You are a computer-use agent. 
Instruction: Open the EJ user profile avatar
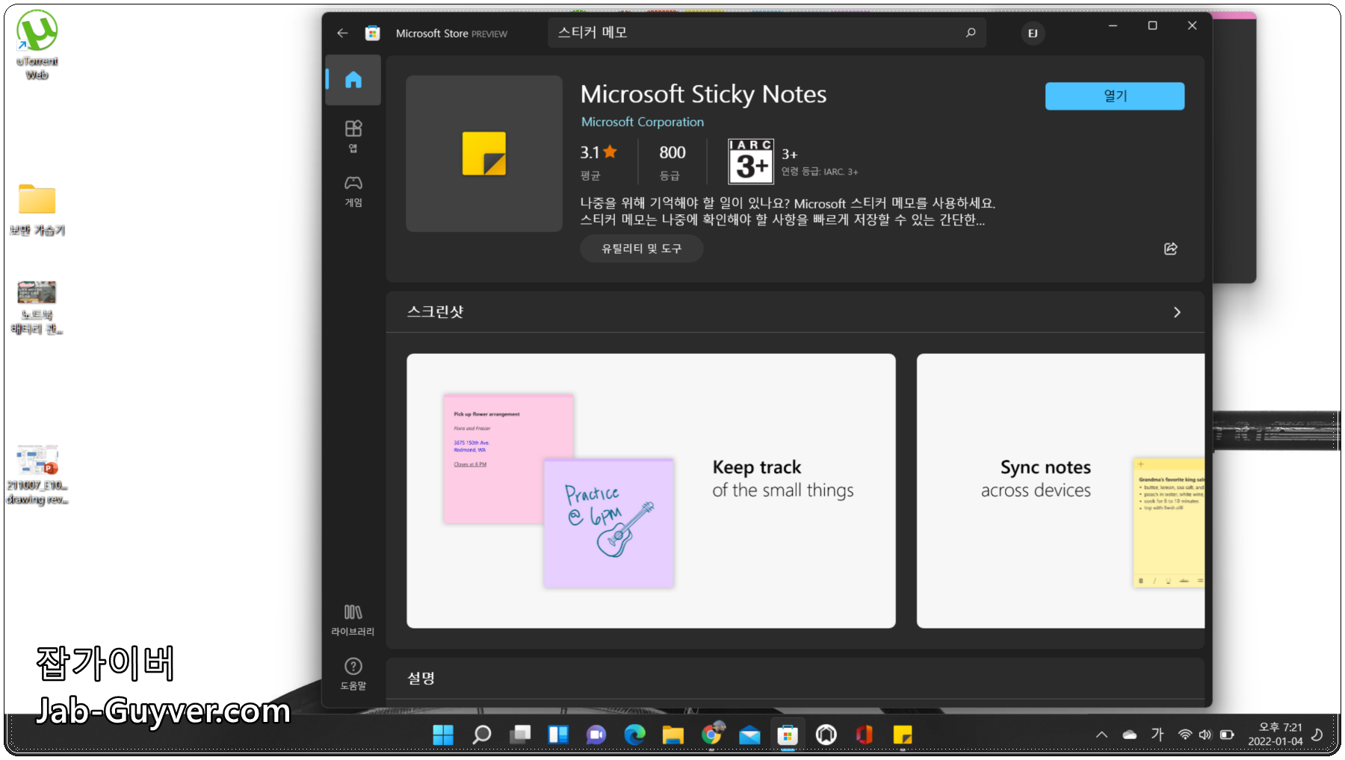(1033, 33)
